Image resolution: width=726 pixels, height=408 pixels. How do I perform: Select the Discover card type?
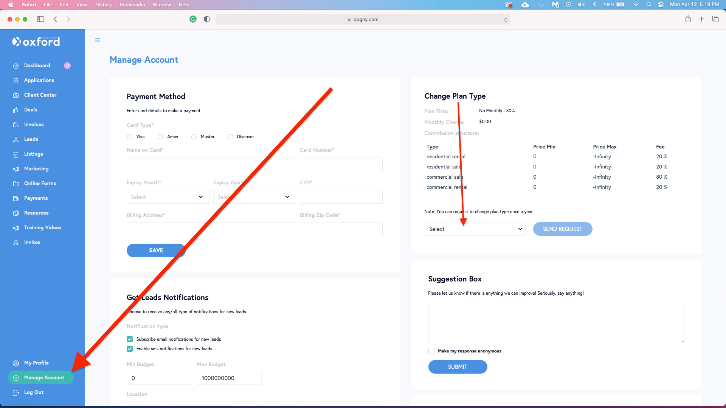pyautogui.click(x=230, y=137)
